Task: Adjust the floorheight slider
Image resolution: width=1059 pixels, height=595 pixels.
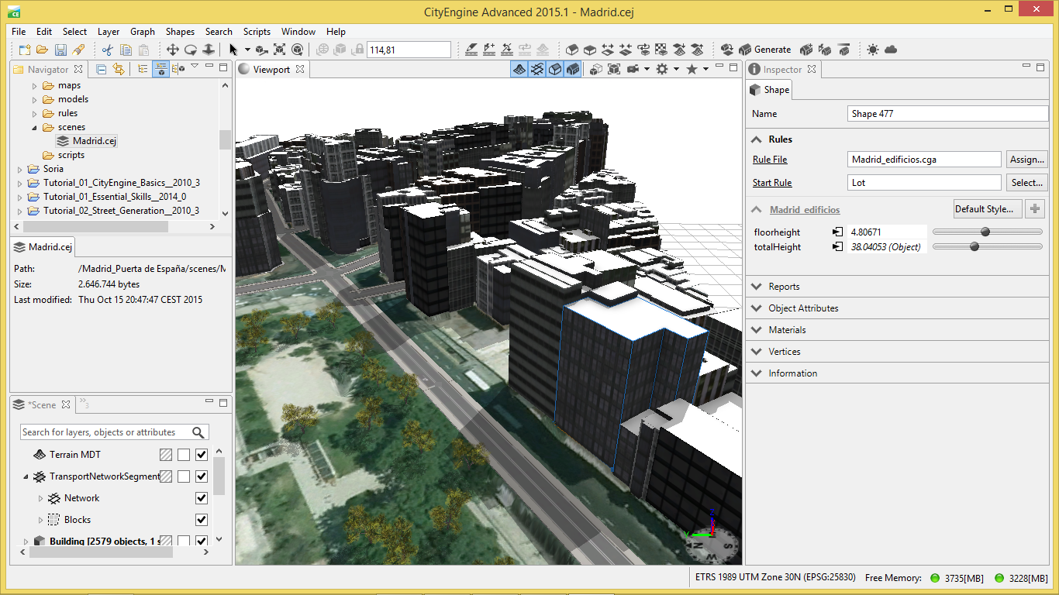Action: (x=987, y=232)
